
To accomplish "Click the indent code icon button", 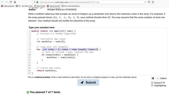I will 153,78.
